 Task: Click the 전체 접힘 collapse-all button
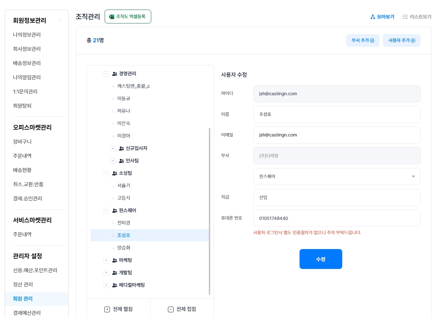click(x=182, y=309)
